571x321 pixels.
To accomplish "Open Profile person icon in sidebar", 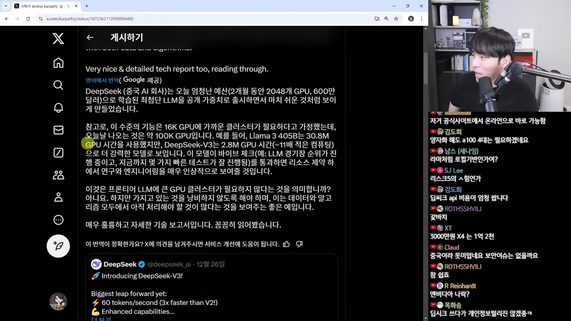I will pos(58,197).
